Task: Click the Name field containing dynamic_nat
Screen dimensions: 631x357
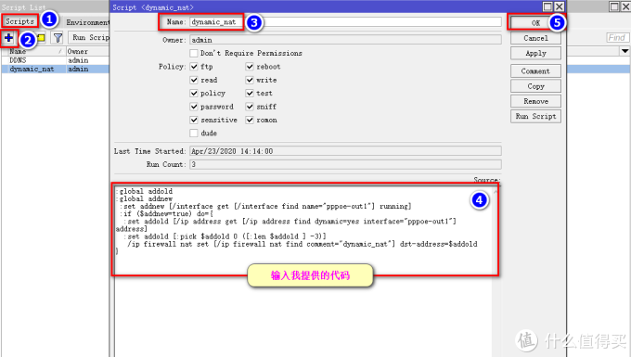Action: 346,22
